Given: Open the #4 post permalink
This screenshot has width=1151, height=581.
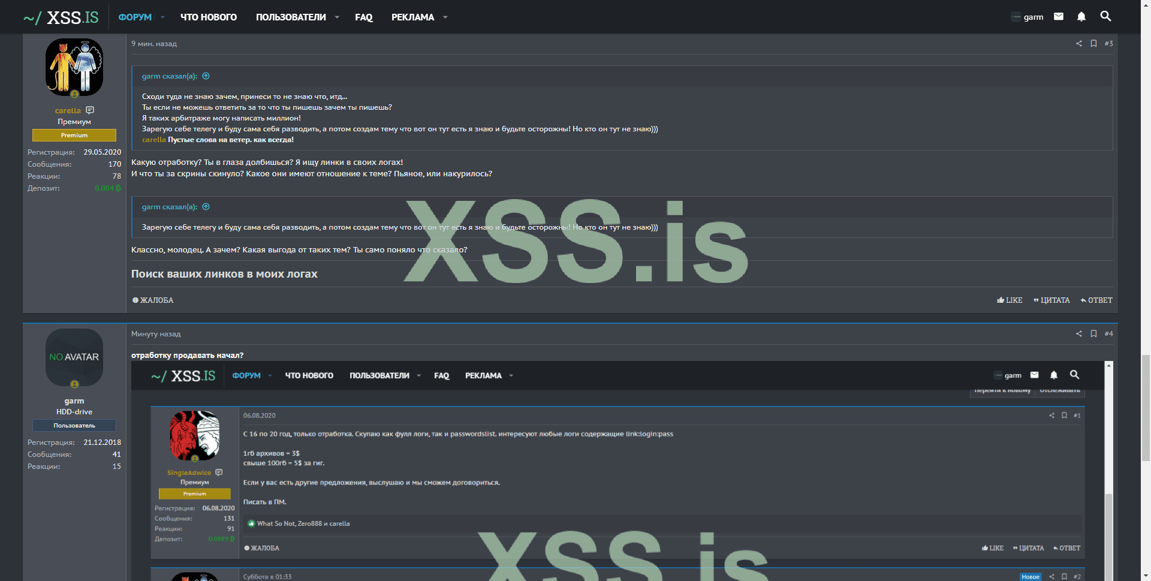Looking at the screenshot, I should point(1108,334).
